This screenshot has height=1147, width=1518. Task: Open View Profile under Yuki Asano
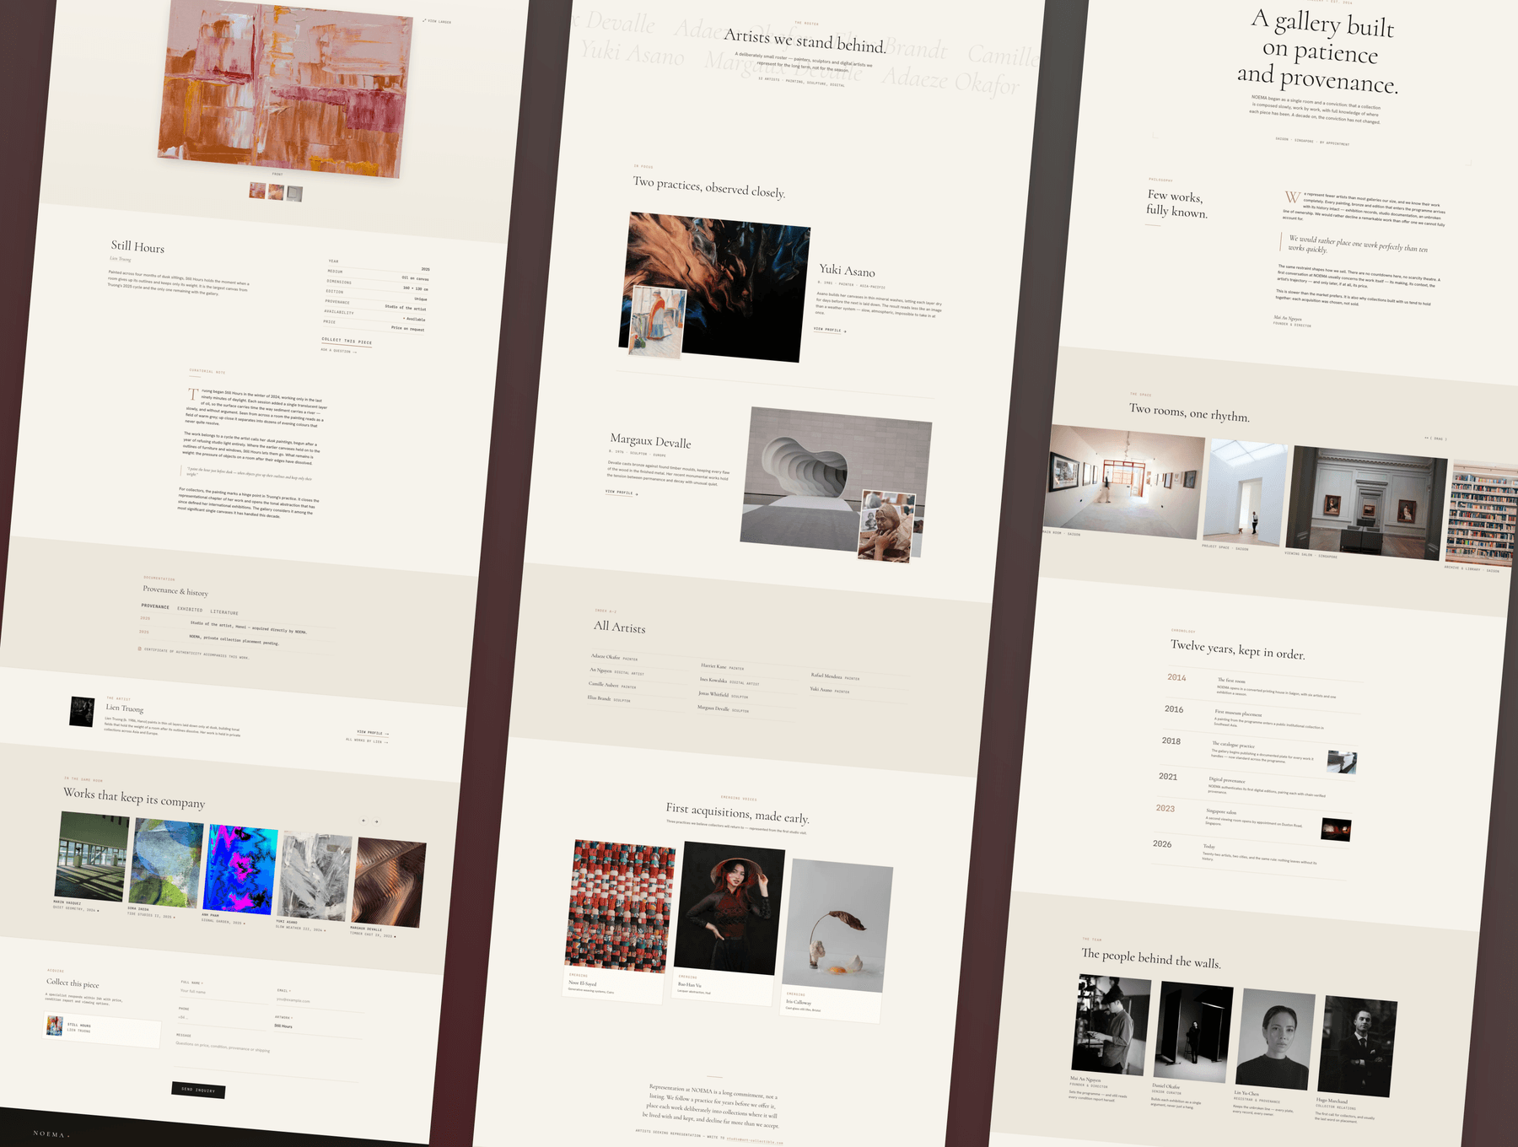tap(830, 330)
